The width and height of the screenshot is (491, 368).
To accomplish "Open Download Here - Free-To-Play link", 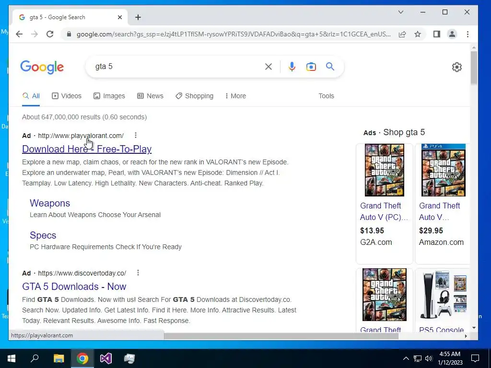I will tap(87, 149).
